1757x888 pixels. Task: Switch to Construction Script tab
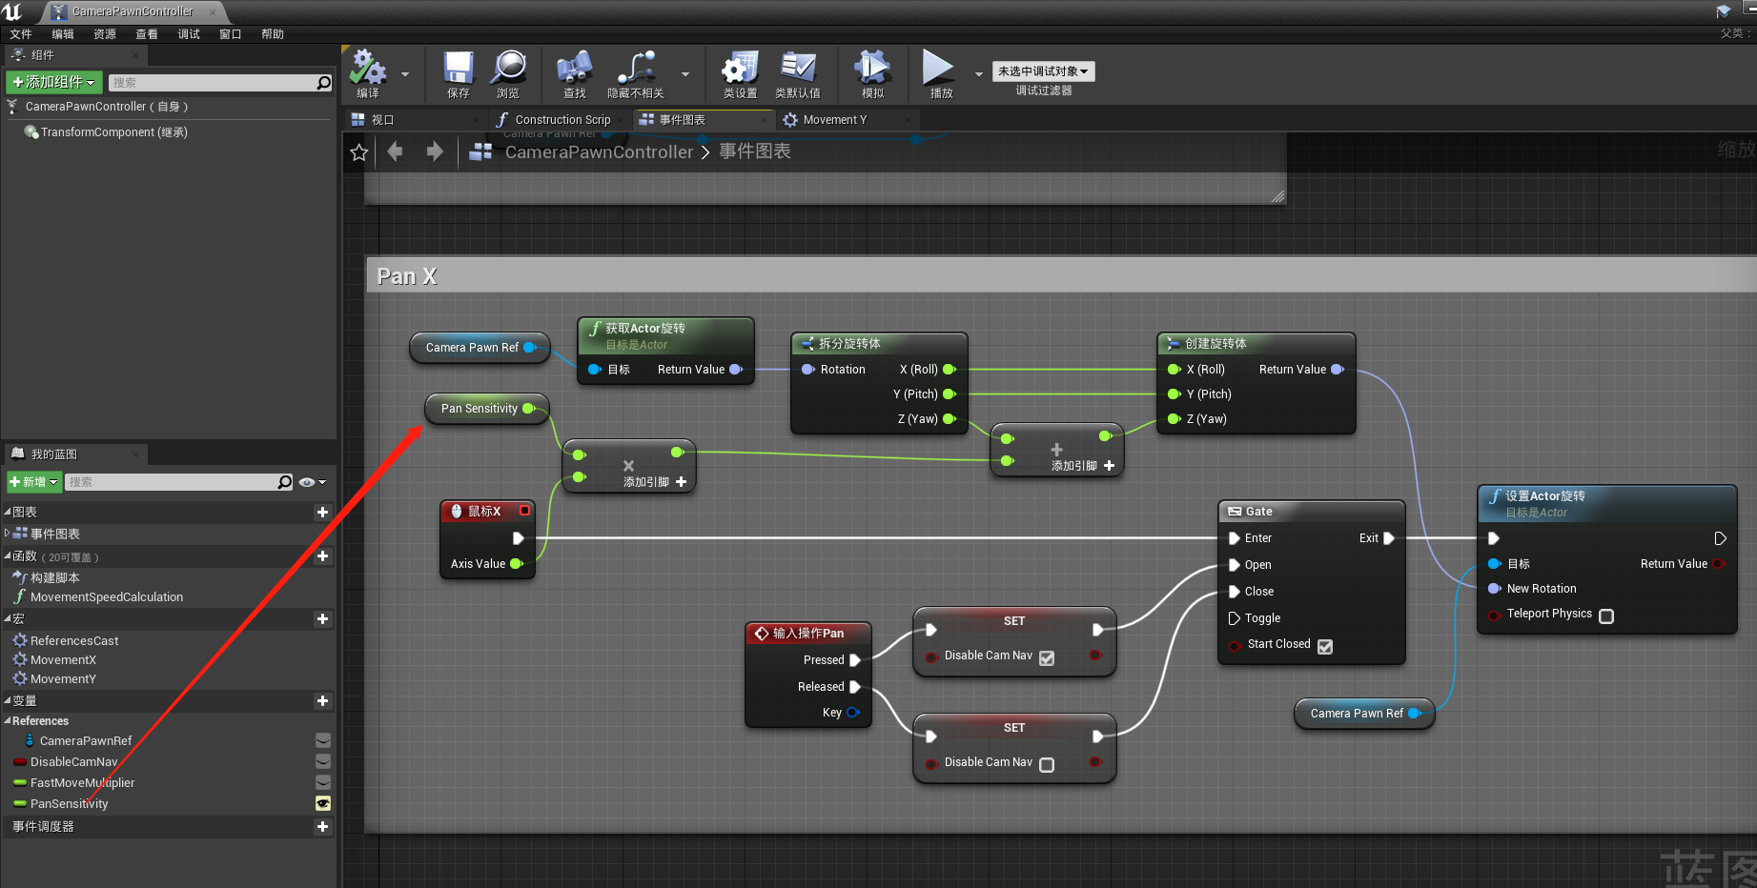[x=562, y=120]
